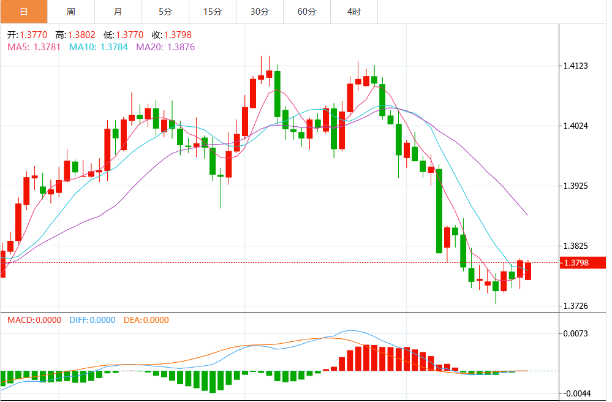
Task: Click the 收 closing price value
Action: (176, 35)
